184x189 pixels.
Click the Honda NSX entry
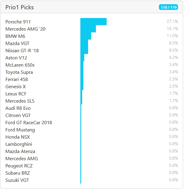point(18,137)
